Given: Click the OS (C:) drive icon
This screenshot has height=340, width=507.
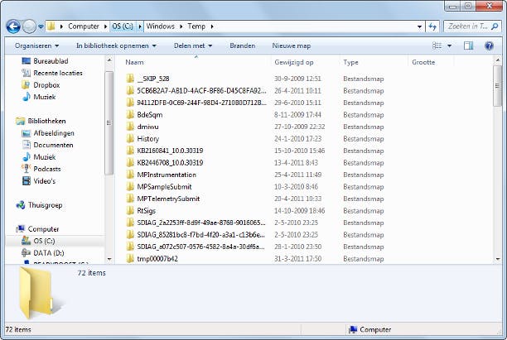Looking at the screenshot, I should [27, 241].
